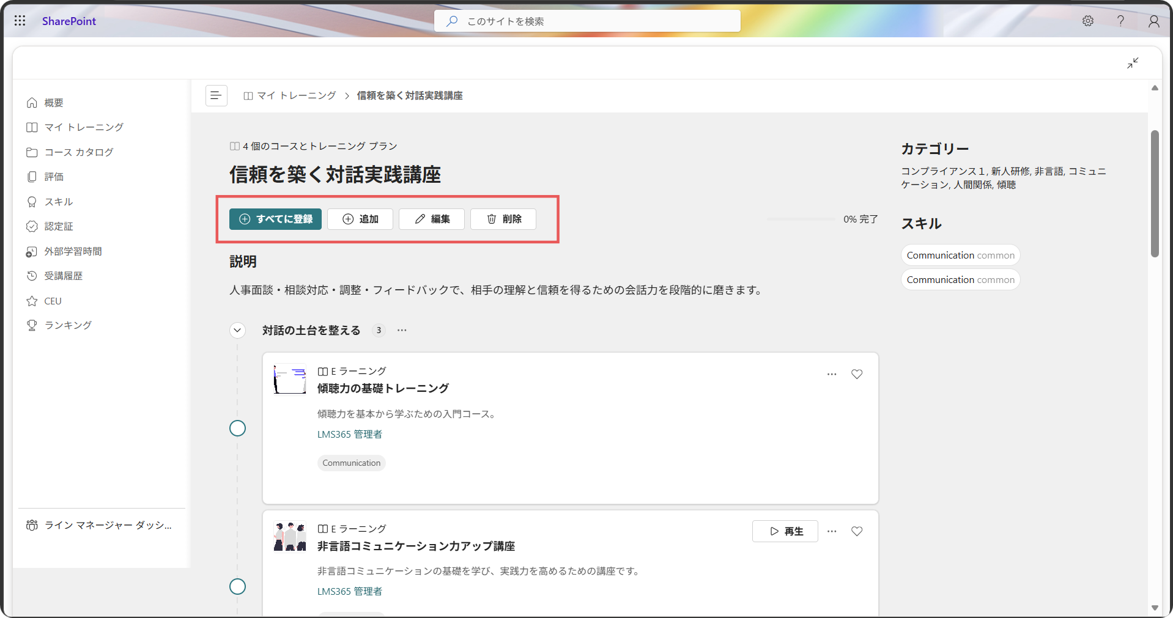Click the このサイトを検索 search field
The image size is (1173, 618).
tap(587, 21)
